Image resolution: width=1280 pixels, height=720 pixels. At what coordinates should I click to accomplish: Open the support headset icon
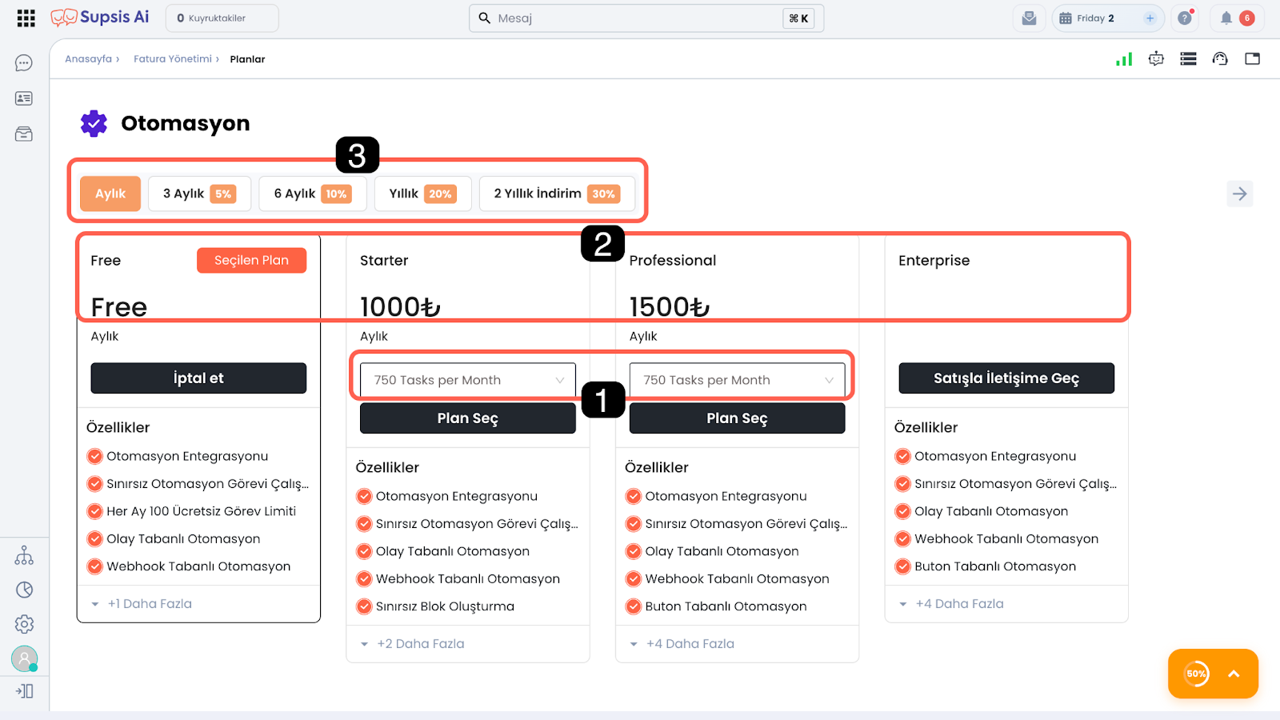tap(1220, 59)
